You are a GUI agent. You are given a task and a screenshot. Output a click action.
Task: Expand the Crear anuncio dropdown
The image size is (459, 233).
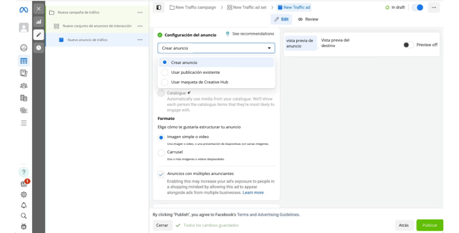click(216, 48)
